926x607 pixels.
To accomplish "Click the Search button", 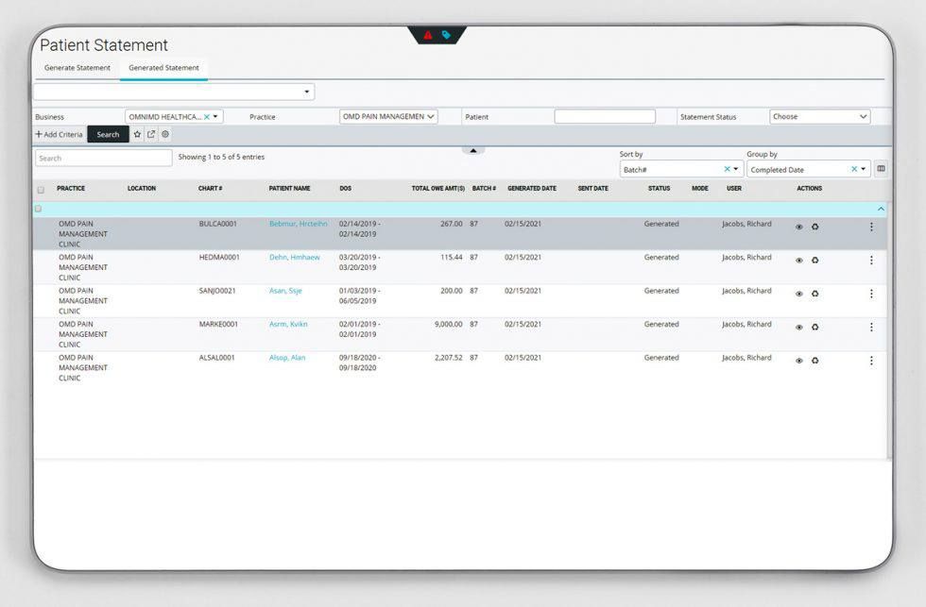I will coord(108,134).
